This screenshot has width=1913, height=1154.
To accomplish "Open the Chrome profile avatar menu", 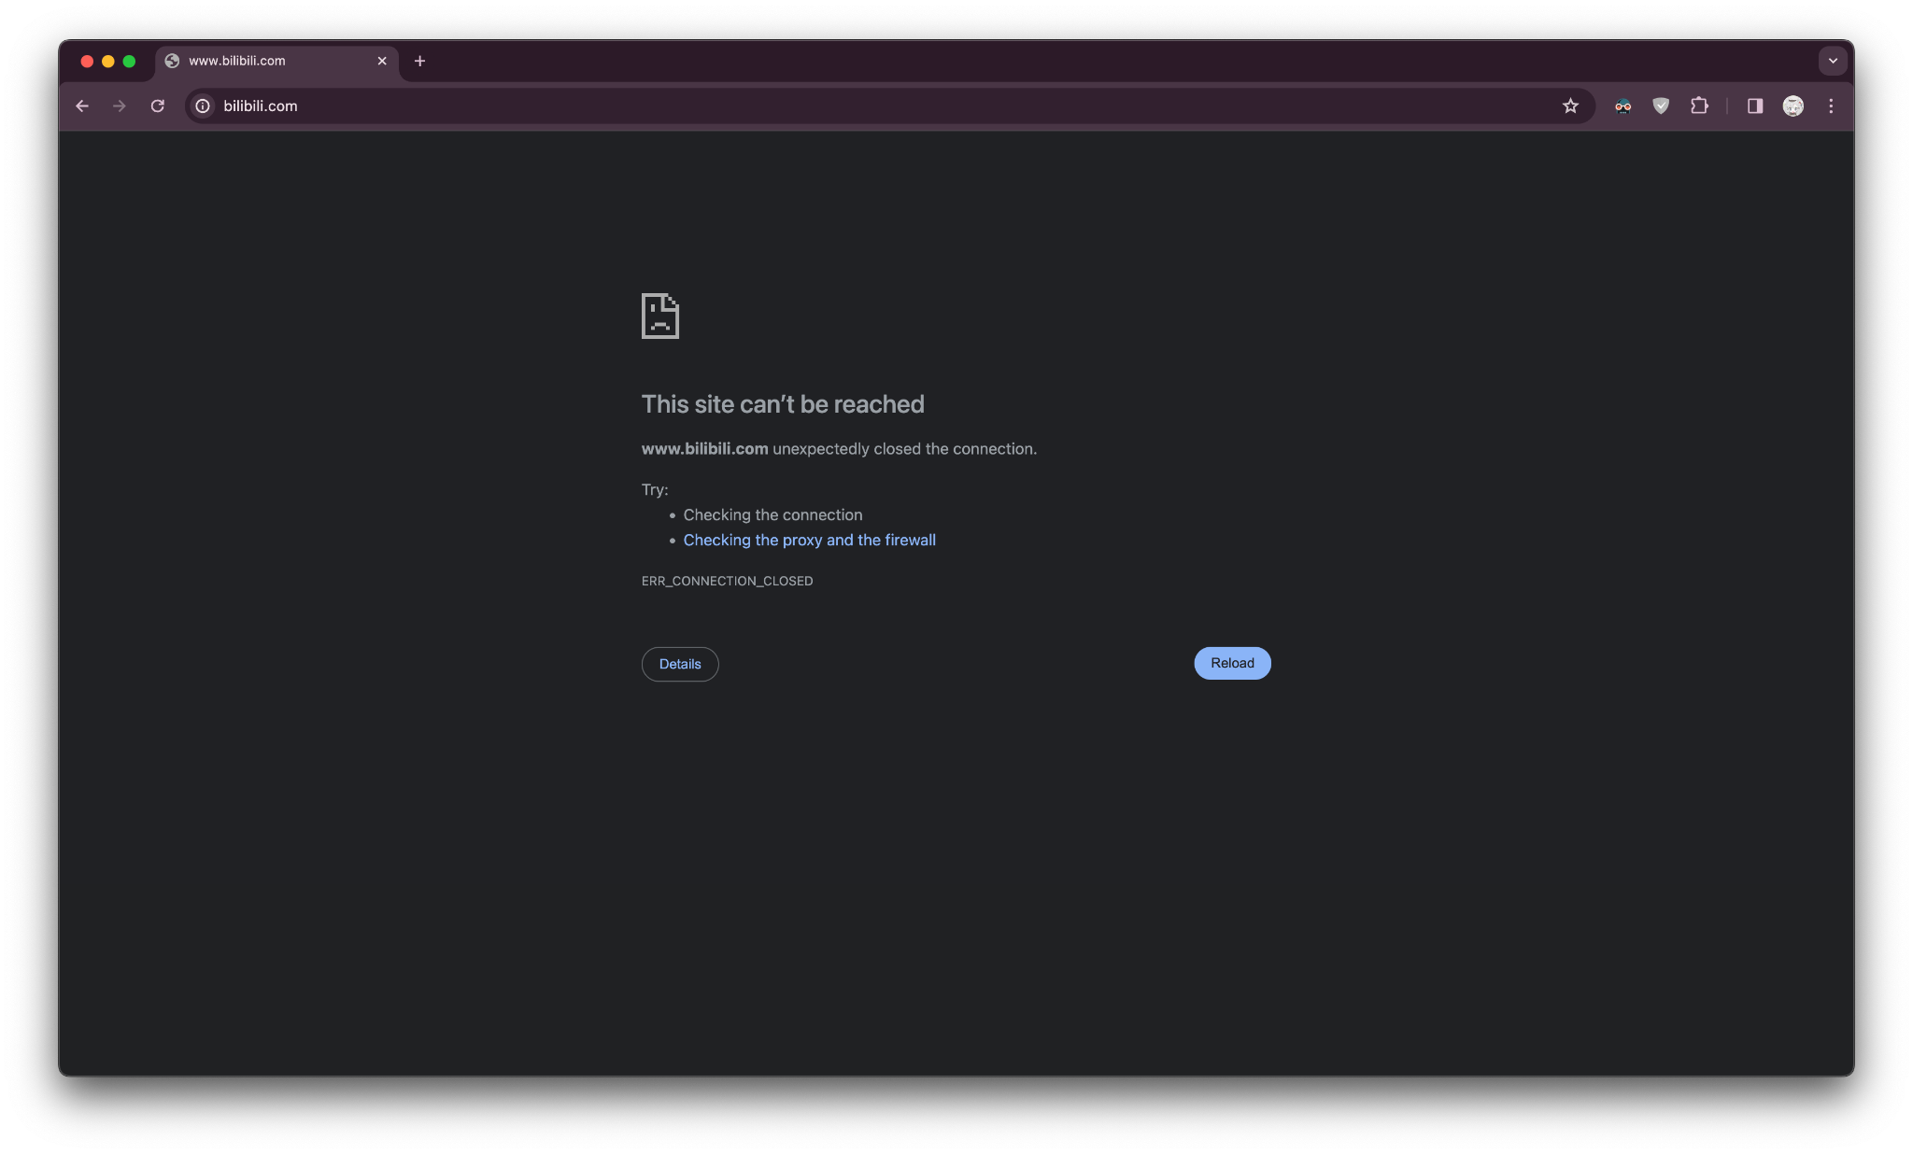I will [1793, 106].
